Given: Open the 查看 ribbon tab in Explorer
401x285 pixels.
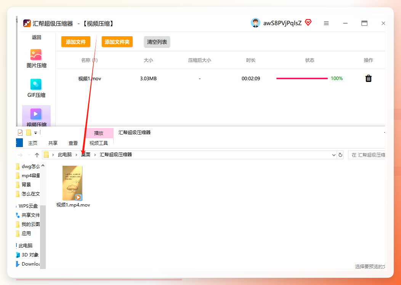Looking at the screenshot, I should [73, 143].
